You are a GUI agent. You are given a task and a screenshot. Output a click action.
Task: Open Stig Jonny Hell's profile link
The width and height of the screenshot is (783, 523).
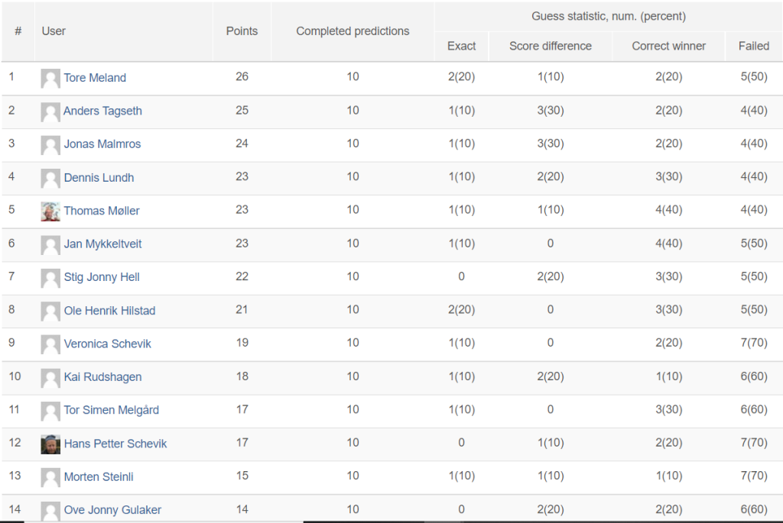click(102, 277)
